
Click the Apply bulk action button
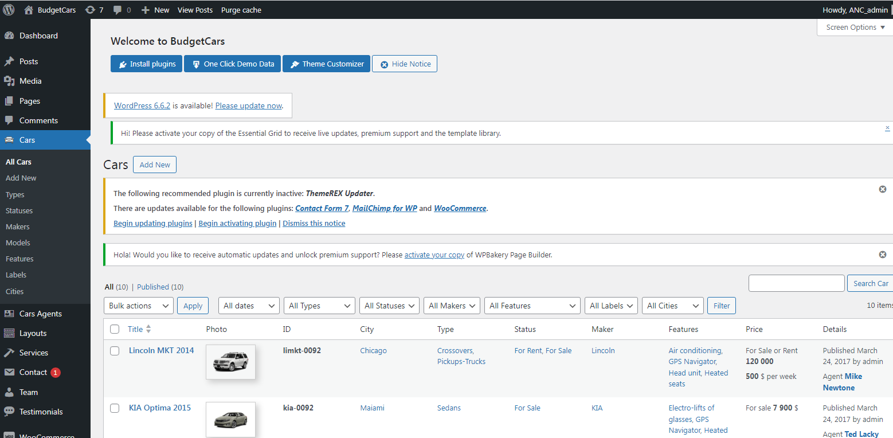(193, 306)
